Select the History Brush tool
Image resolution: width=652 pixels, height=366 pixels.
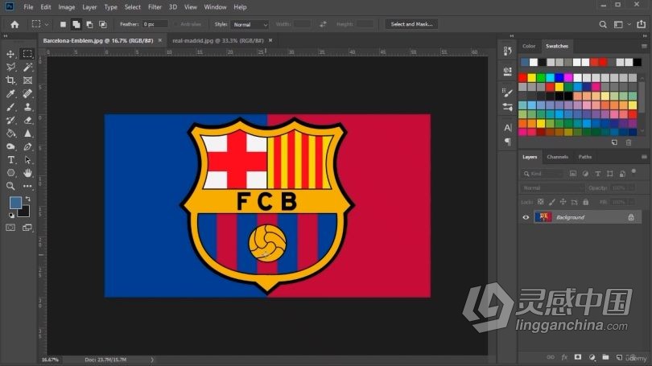(10, 120)
